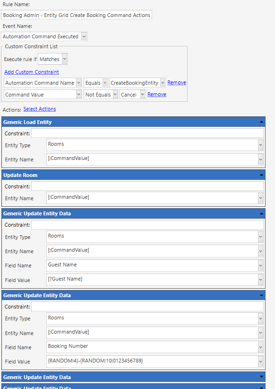Open the Execute rule if Matches dropdown
The image size is (275, 389).
click(x=64, y=59)
